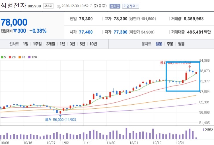Click the -0.38% change value
Screen dimensions: 214x145
38,31
